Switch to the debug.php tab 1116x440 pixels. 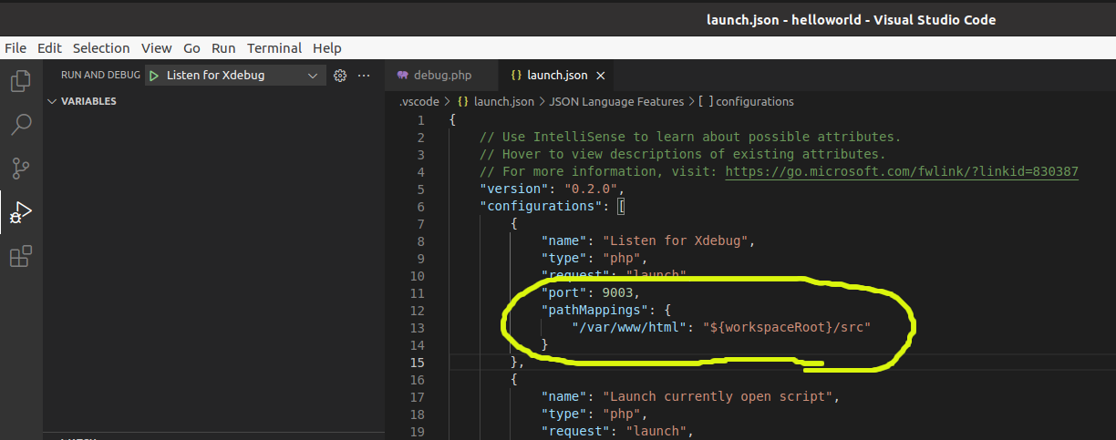pyautogui.click(x=442, y=76)
